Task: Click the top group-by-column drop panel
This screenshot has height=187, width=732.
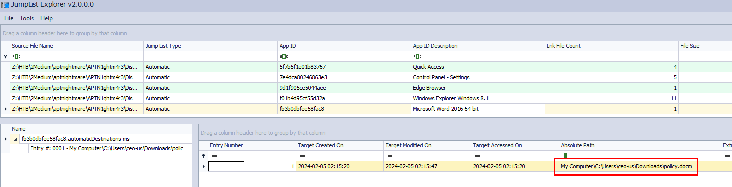Action: (x=366, y=33)
